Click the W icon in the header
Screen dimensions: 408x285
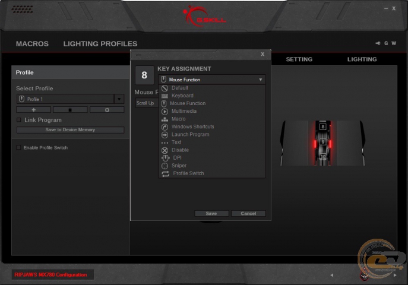pos(394,43)
